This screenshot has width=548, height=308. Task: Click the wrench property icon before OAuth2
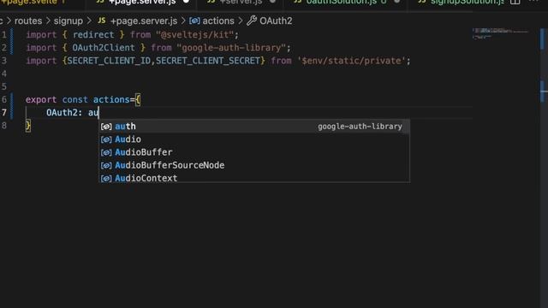[252, 21]
